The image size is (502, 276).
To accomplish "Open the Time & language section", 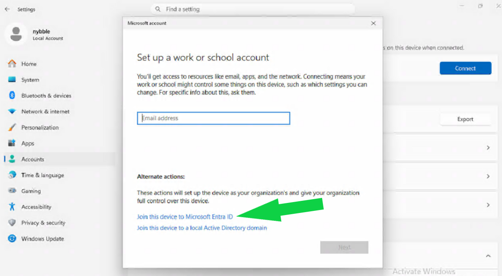I will point(41,175).
